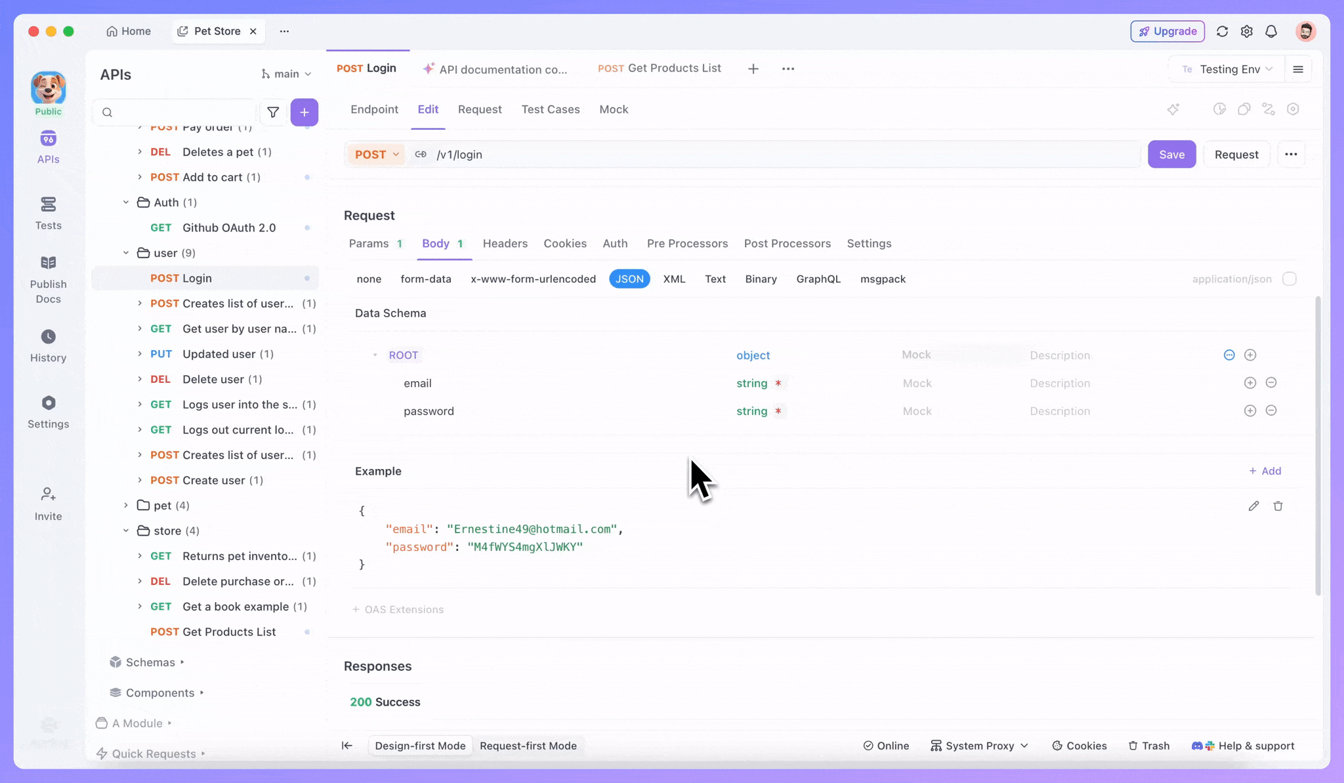Select the XML body type option
Viewport: 1344px width, 783px height.
(673, 279)
